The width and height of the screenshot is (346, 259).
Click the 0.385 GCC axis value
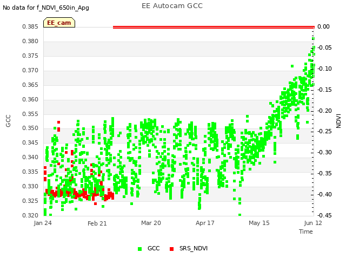coord(30,26)
